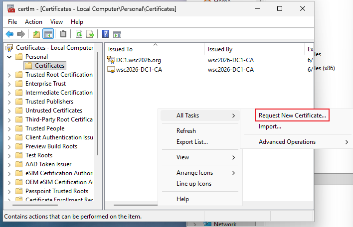
Task: Toggle the Show/Hide Action Pane icon
Action: tap(117, 34)
